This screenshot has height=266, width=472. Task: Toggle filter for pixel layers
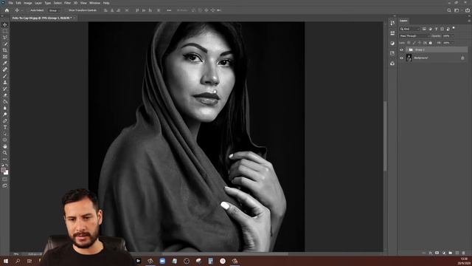[424, 29]
